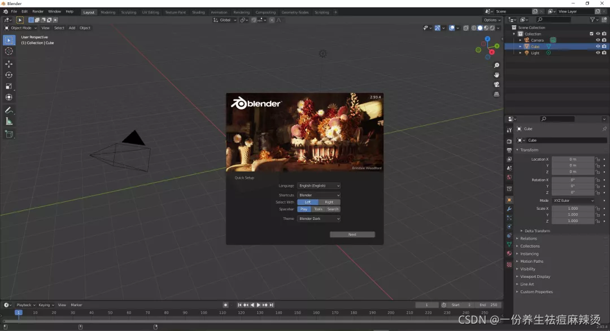
Task: Open the Language dropdown
Action: pos(319,186)
